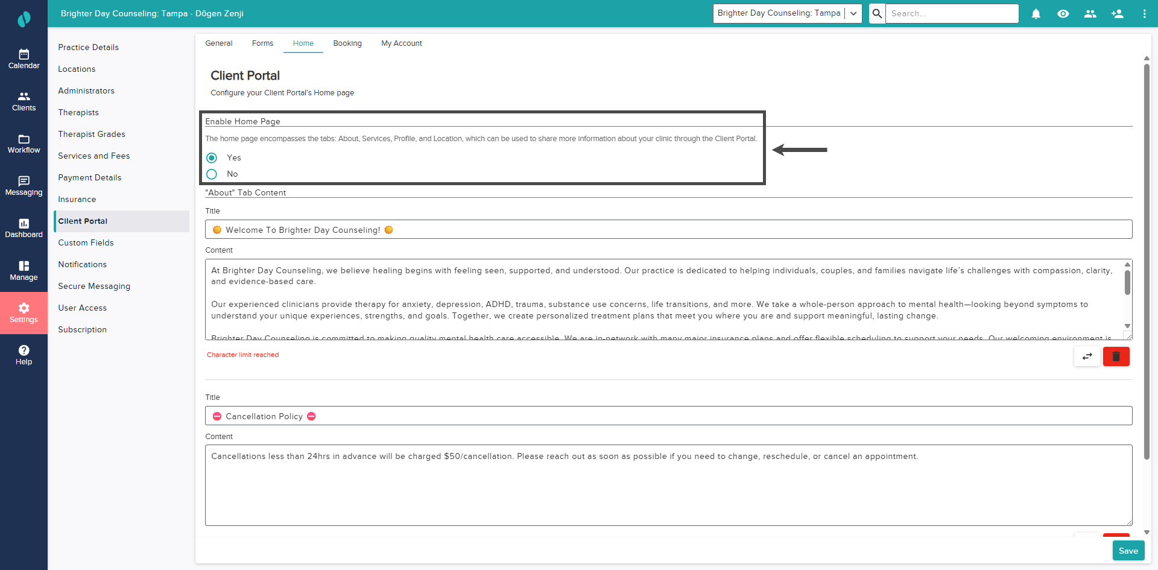Click the group people icon in top bar
Screen dimensions: 1158x570
(1090, 13)
